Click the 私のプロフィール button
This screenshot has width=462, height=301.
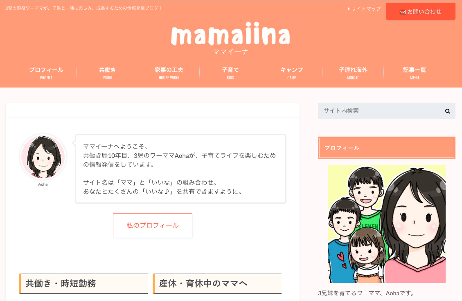point(153,225)
